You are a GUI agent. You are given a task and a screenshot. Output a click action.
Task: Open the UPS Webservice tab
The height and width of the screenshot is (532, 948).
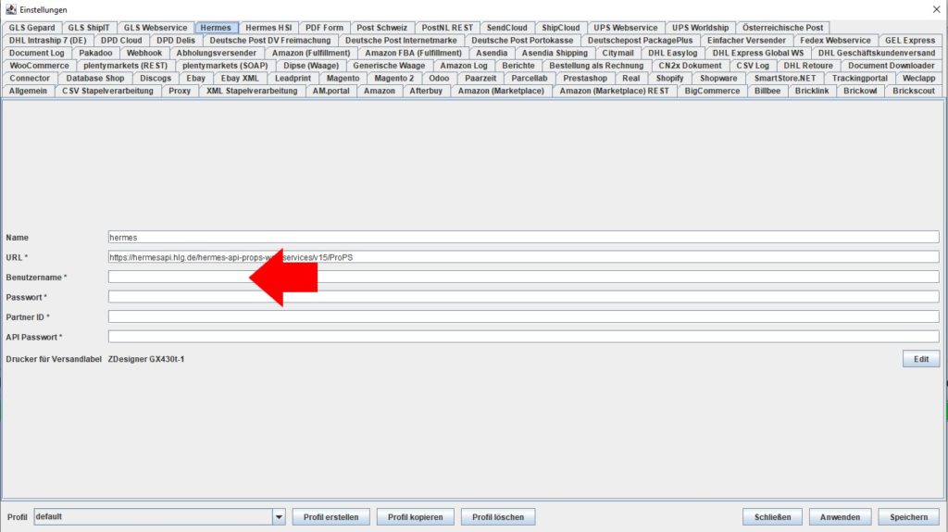(x=625, y=28)
